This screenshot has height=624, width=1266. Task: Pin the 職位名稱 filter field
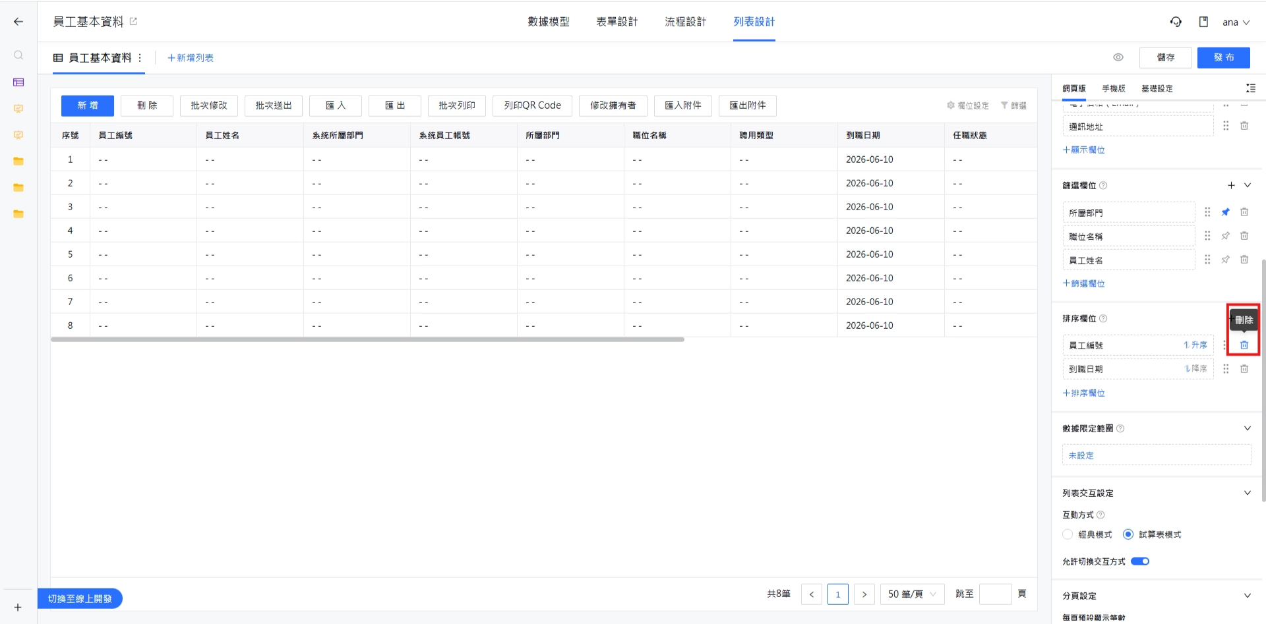coord(1225,236)
